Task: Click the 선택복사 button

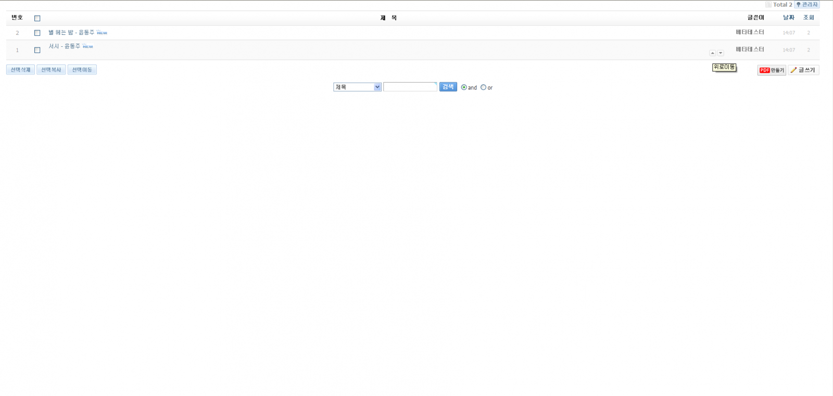Action: pos(51,70)
